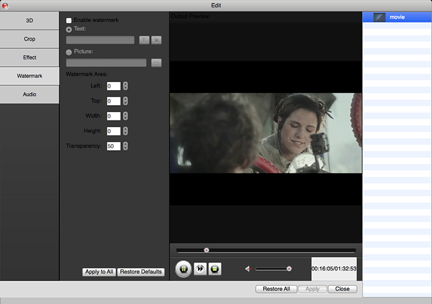
Task: Click the picture path input field
Action: pyautogui.click(x=106, y=63)
